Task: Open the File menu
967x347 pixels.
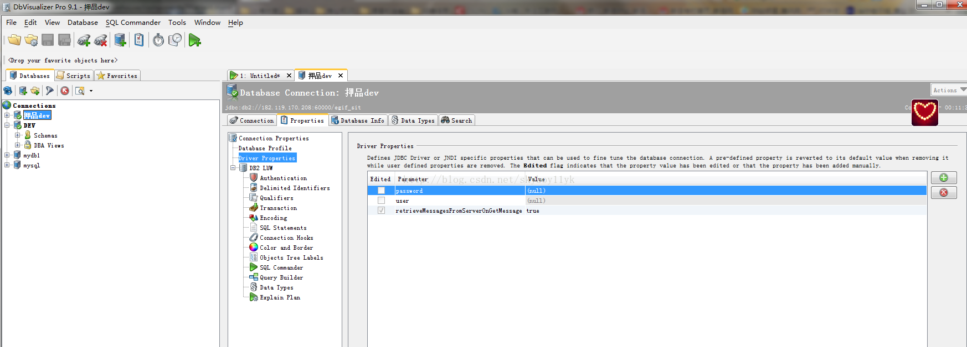Action: click(x=11, y=23)
